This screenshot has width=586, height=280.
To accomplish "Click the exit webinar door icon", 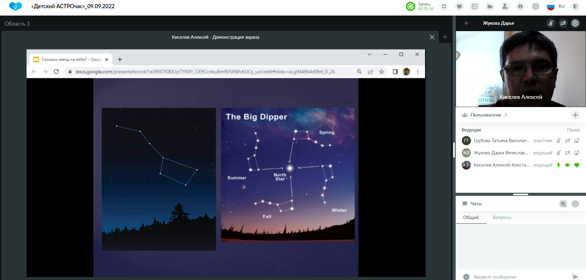I will pyautogui.click(x=575, y=6).
